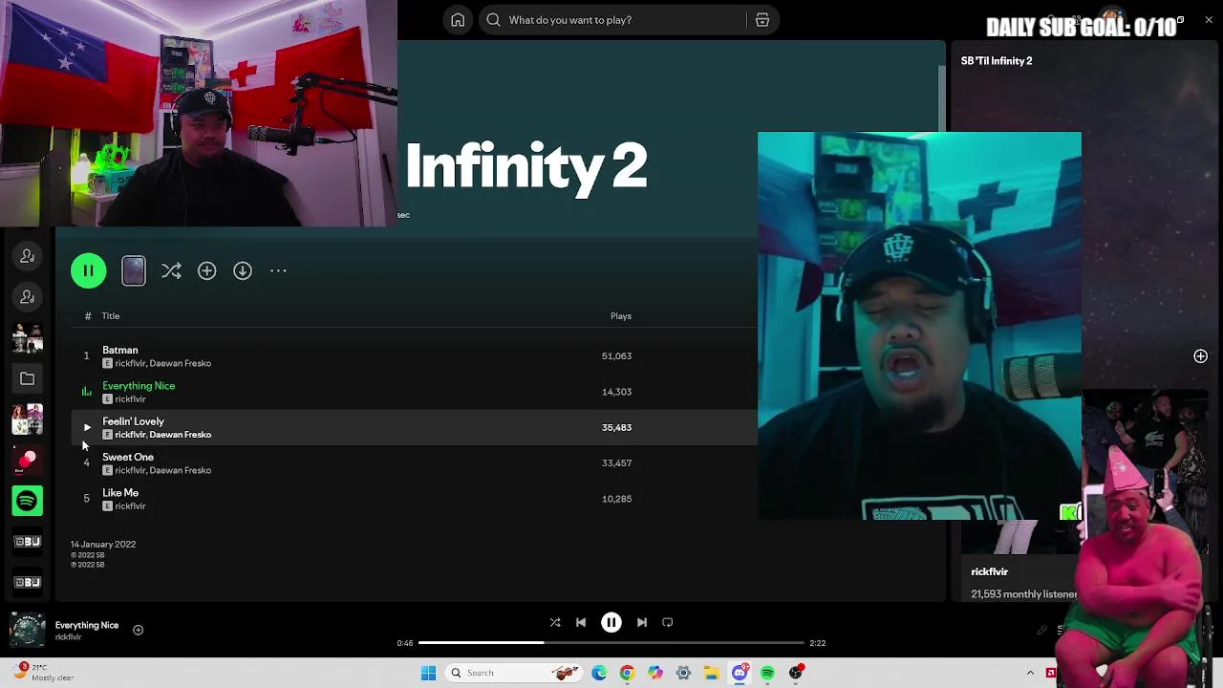The image size is (1223, 688).
Task: Open SB 'Til Infinity 2 header in right panel
Action: point(997,61)
